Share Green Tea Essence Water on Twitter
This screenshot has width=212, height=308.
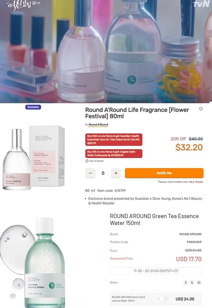coord(192,283)
